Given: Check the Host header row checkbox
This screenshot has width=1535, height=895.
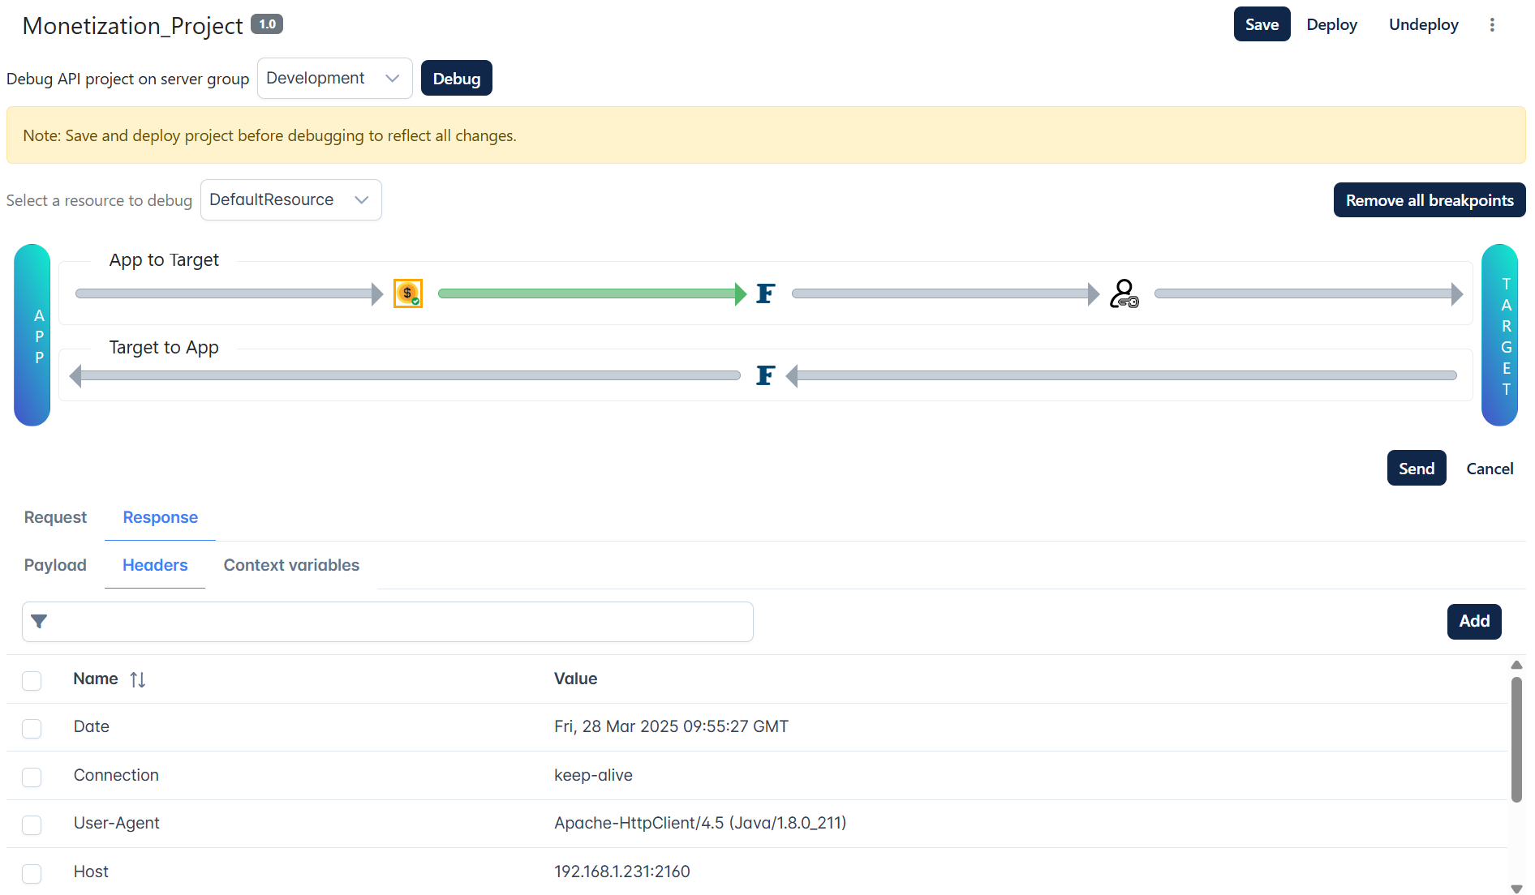Looking at the screenshot, I should pos(32,873).
